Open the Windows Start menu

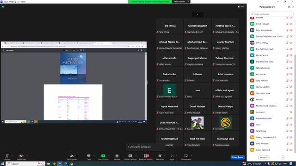point(3,164)
